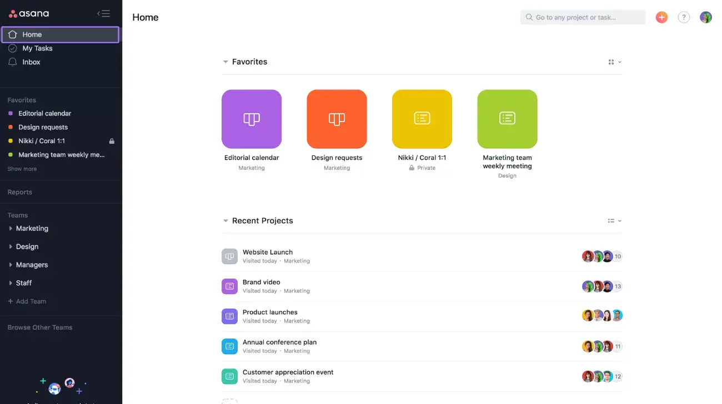Click Show more under sidebar Favorites
Image resolution: width=722 pixels, height=404 pixels.
[x=22, y=168]
